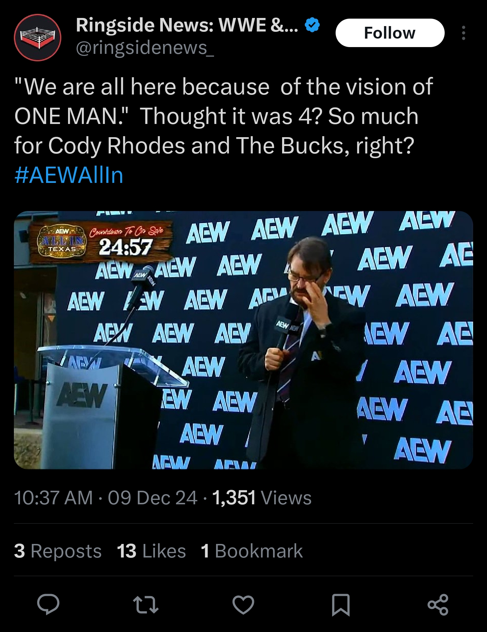
Task: Open the 1 Bookmark count
Action: point(252,551)
